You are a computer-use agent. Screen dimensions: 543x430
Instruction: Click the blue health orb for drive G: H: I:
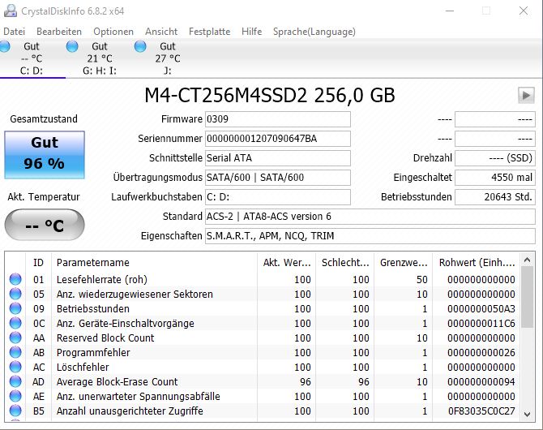coord(72,46)
